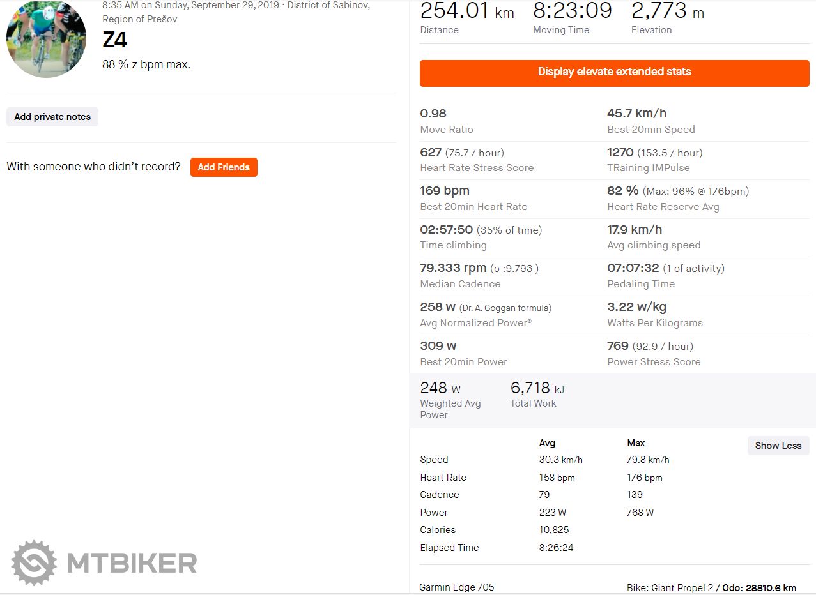The image size is (816, 595).
Task: Click the Garmin Edge 705 device text
Action: tap(457, 587)
